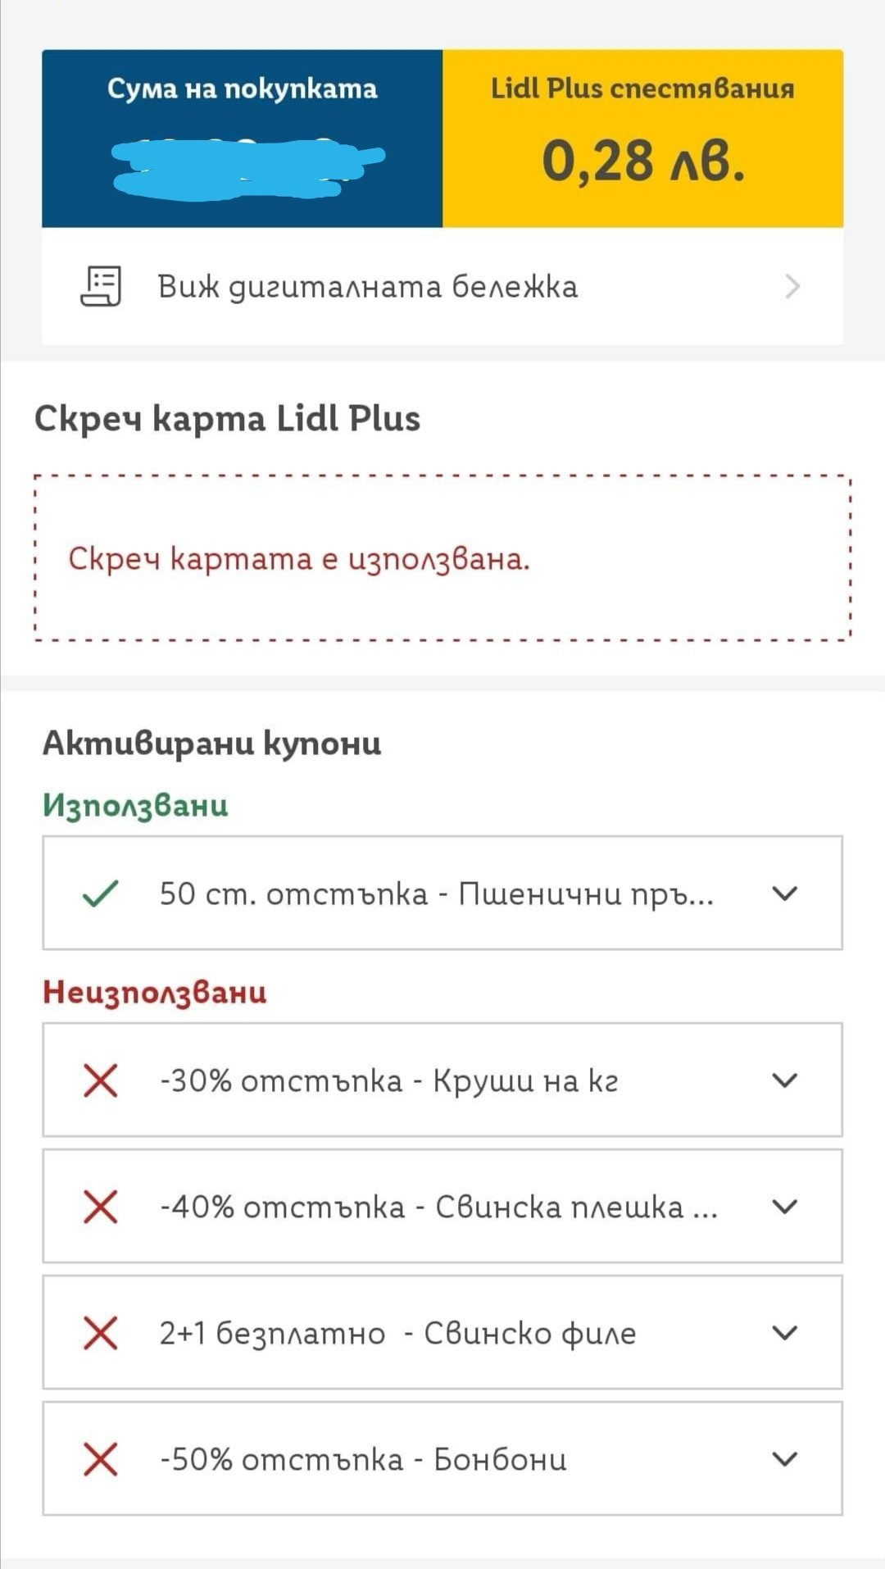Tap the Lidl Plus savings yellow panel
The image size is (885, 1569).
[x=642, y=138]
